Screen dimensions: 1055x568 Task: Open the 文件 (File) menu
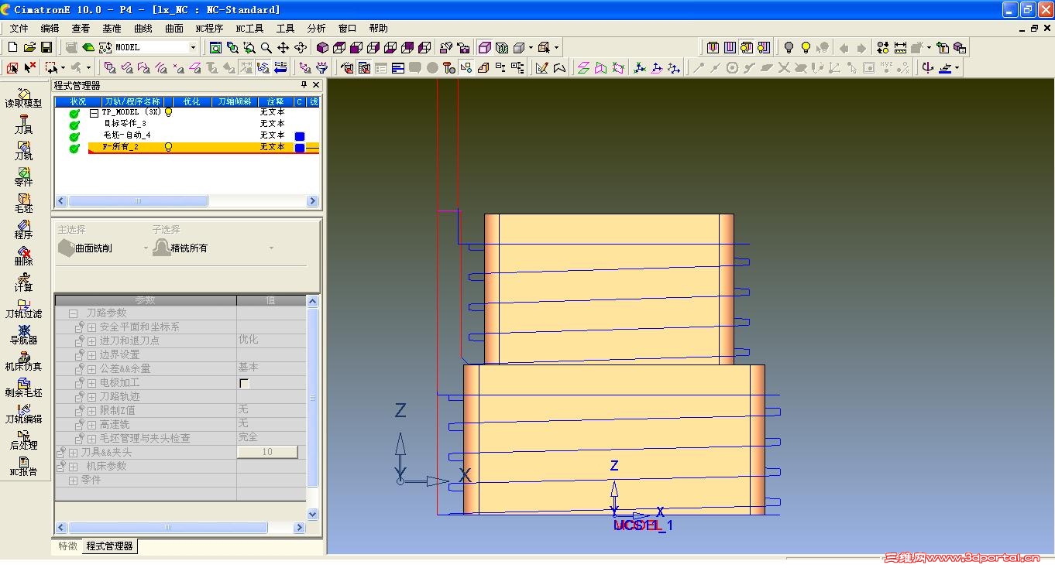pyautogui.click(x=19, y=29)
